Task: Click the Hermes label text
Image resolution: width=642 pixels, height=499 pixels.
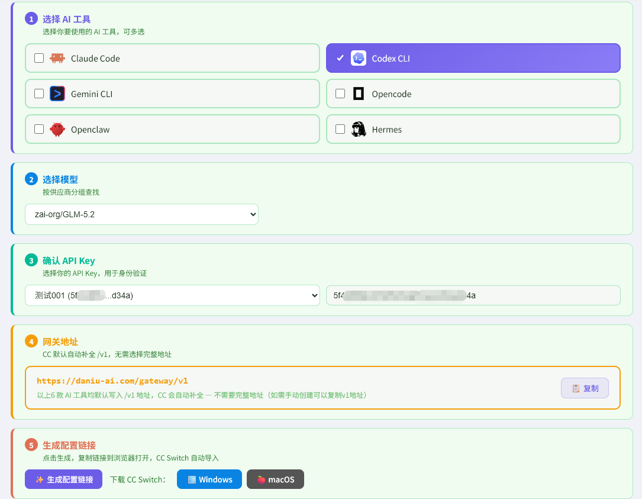Action: tap(387, 130)
